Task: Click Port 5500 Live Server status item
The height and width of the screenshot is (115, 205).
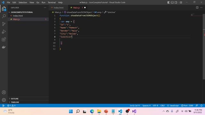Action: [187, 106]
